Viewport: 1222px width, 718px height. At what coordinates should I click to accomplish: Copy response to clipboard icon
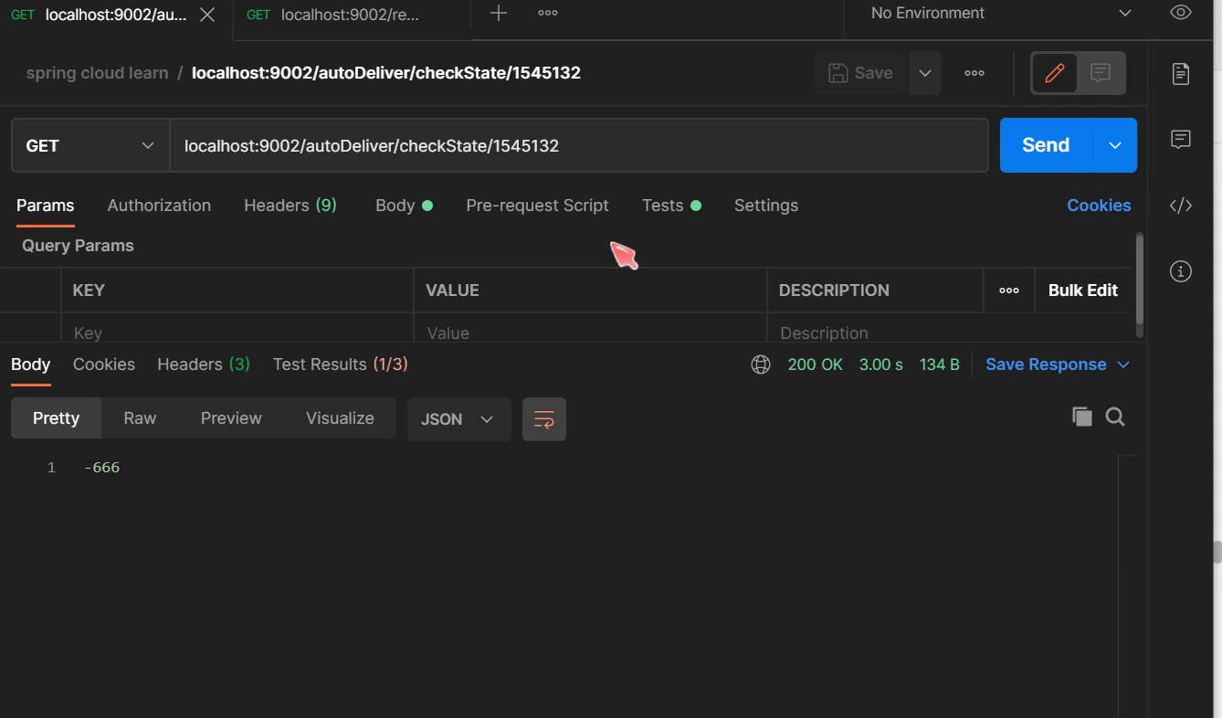tap(1082, 417)
